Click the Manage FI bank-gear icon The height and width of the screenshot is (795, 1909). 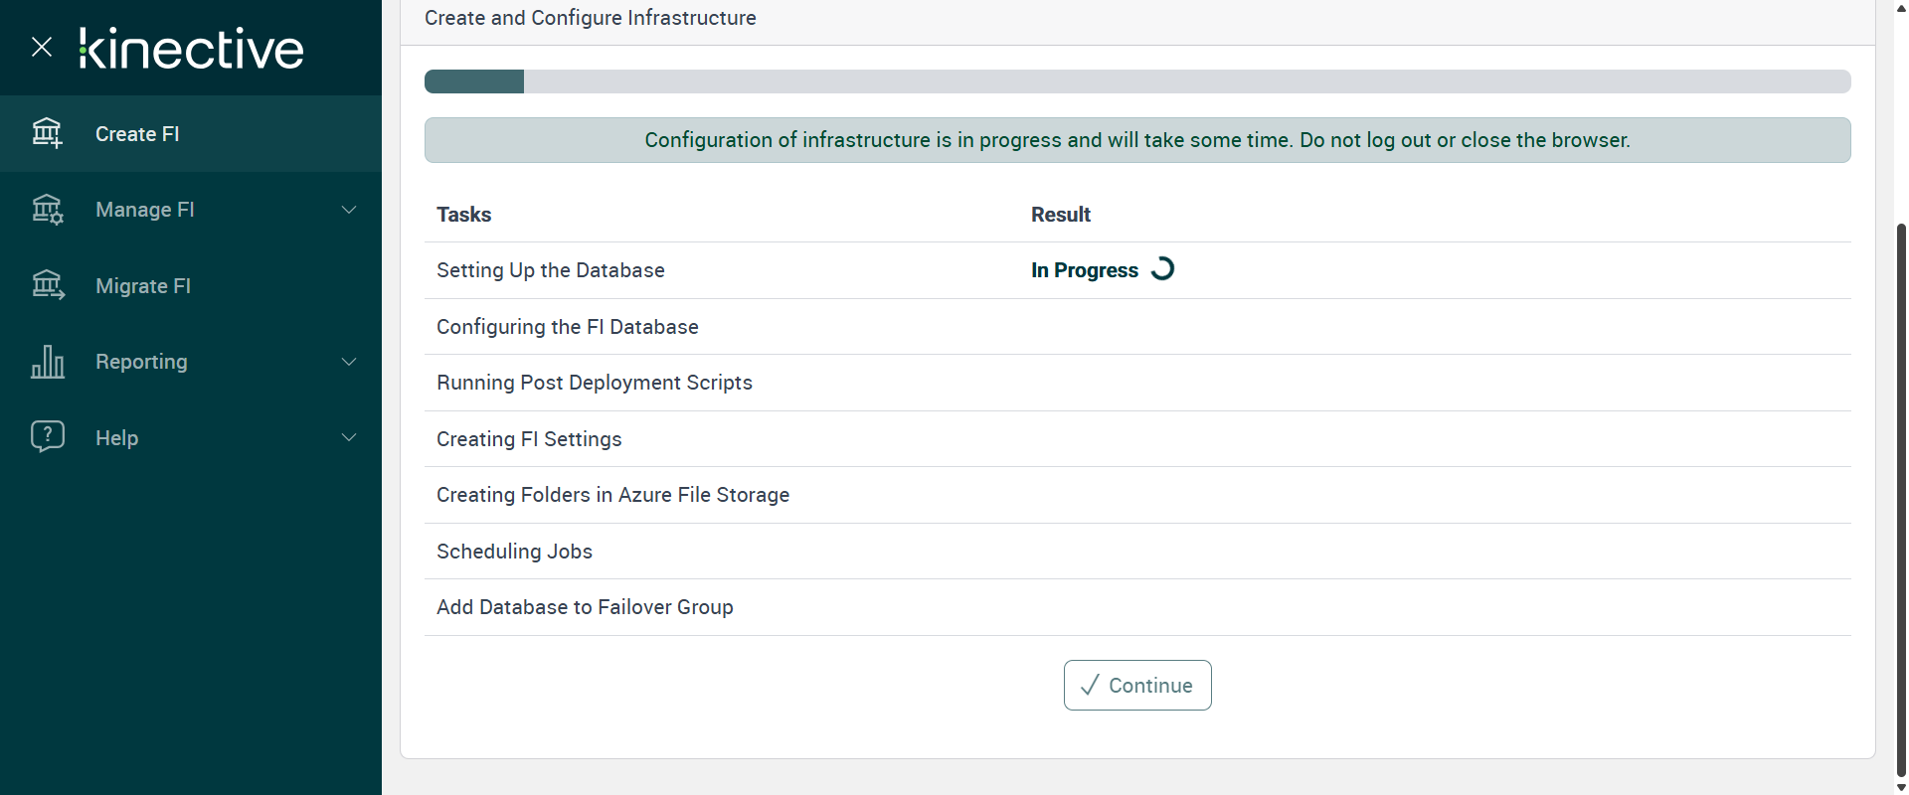pos(47,210)
